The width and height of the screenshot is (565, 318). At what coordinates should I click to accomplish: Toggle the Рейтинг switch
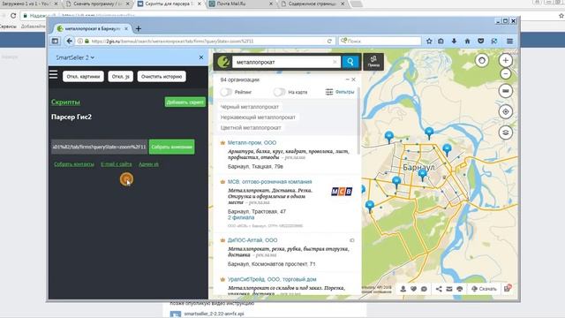(x=226, y=92)
